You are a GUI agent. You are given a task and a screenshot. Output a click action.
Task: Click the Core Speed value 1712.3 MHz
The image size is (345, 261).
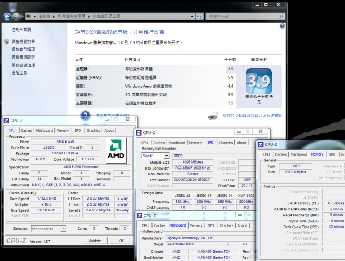click(46, 199)
